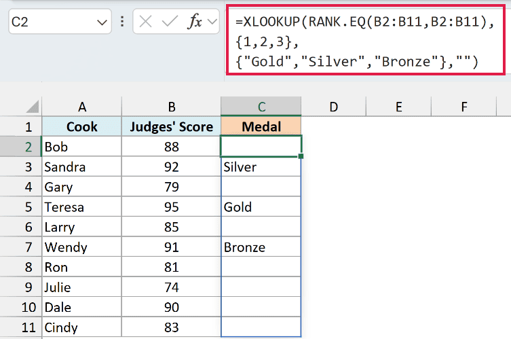
Task: Click the Enter checkmark formula icon
Action: [x=170, y=22]
